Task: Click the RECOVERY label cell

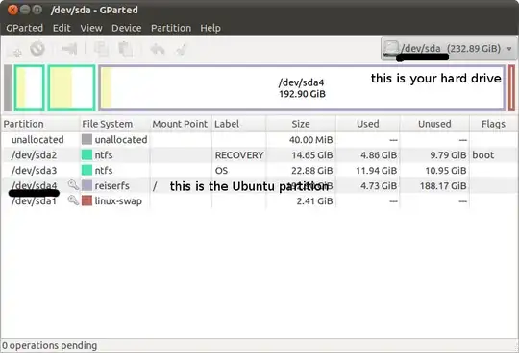Action: [x=239, y=155]
